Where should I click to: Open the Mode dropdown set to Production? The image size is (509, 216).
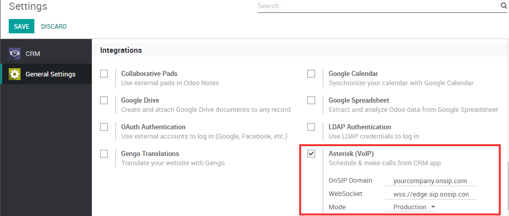tap(414, 207)
